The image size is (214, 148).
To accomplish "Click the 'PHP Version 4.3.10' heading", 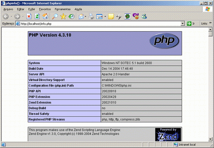I will coord(50,35).
